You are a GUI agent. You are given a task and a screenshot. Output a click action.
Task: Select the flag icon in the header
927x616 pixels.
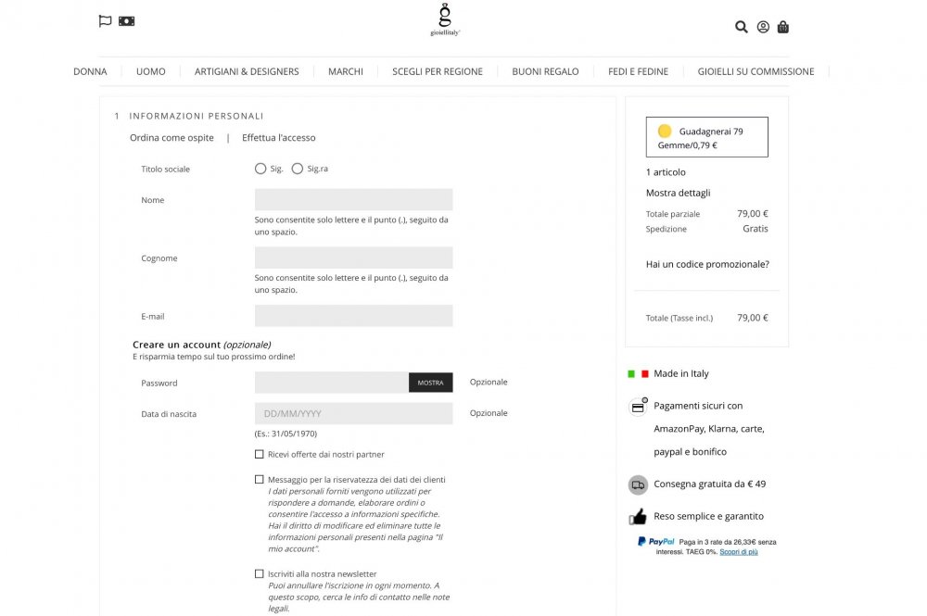[105, 20]
